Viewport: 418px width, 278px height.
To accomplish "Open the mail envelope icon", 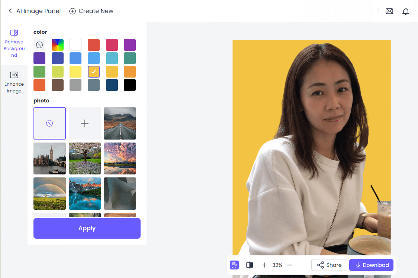I will [x=389, y=11].
